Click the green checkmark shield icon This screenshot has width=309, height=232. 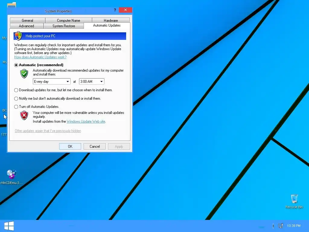tap(24, 73)
